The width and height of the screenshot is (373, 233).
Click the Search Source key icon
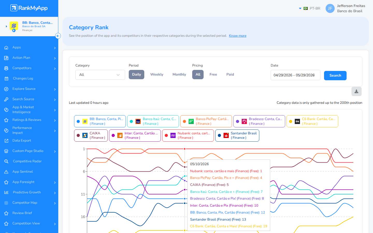(6, 99)
